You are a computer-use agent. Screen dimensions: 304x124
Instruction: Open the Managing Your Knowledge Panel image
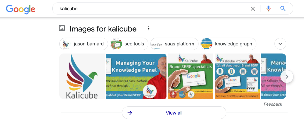(136, 76)
